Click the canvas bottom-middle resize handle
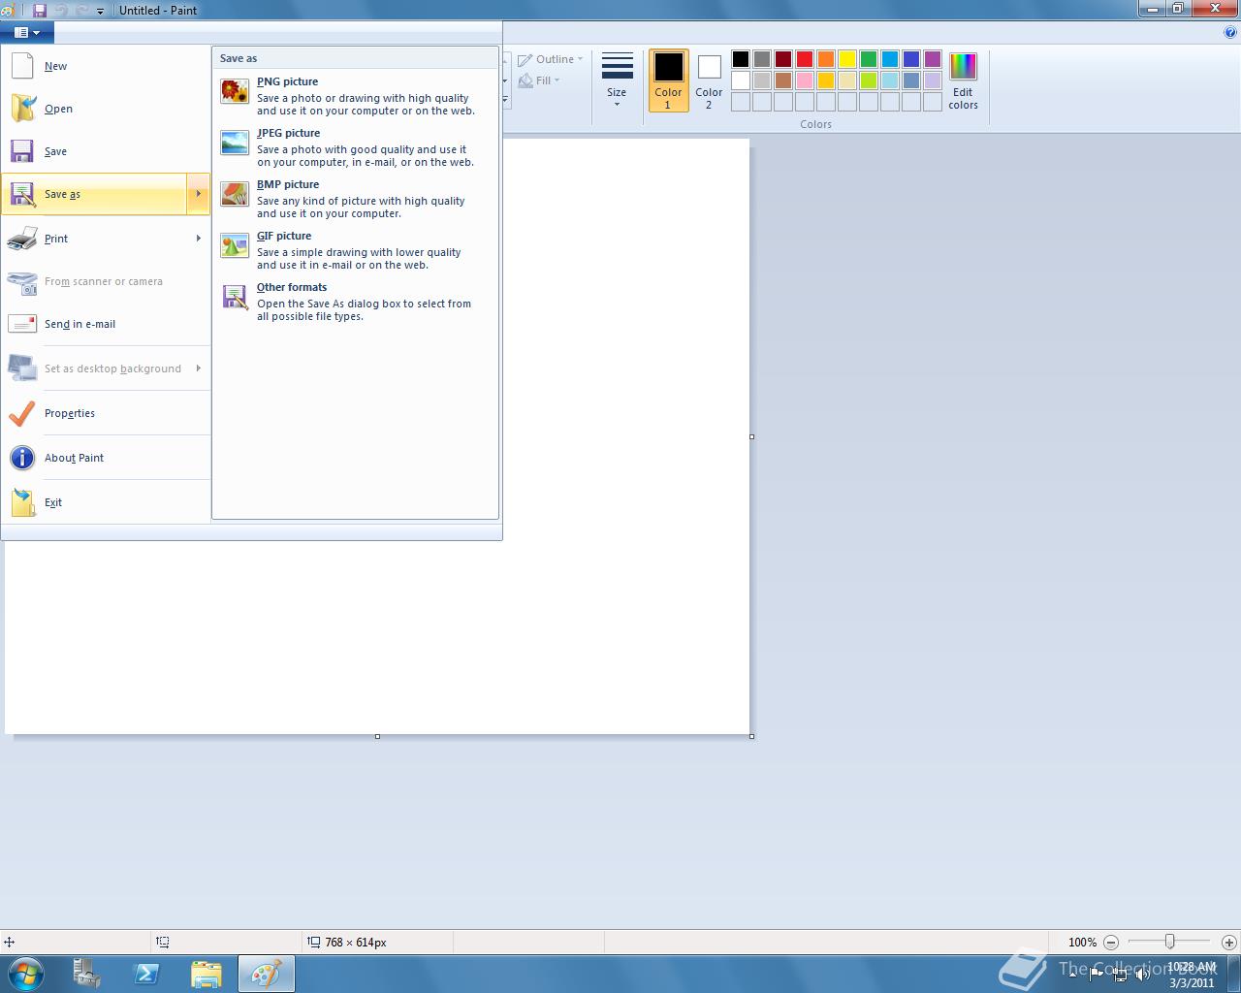This screenshot has height=993, width=1241. click(x=377, y=736)
